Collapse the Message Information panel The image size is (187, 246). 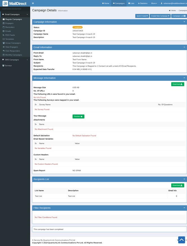(184, 78)
